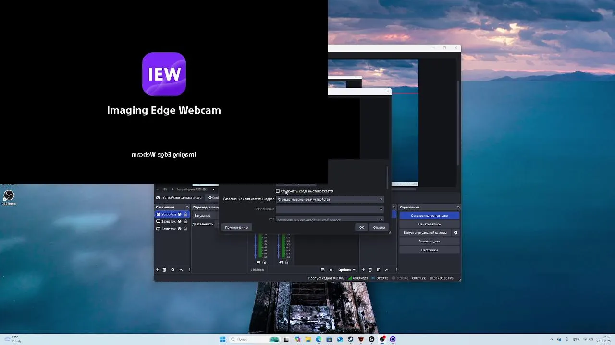Screen dimensions: 615x345
Task: Click the 'CPU: 1.2%' status entry
Action: click(x=419, y=278)
